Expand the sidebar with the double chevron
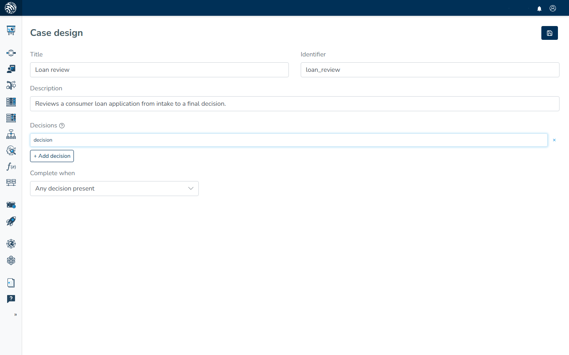This screenshot has height=355, width=569. [15, 315]
